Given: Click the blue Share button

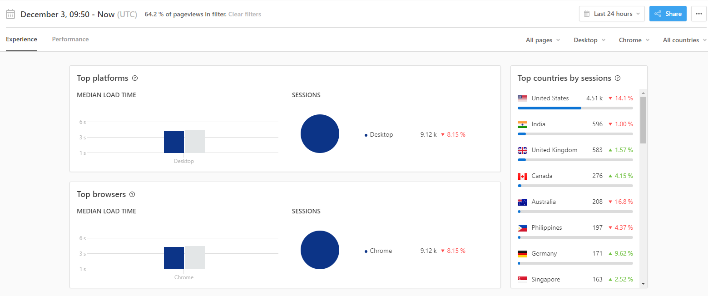Looking at the screenshot, I should point(668,14).
